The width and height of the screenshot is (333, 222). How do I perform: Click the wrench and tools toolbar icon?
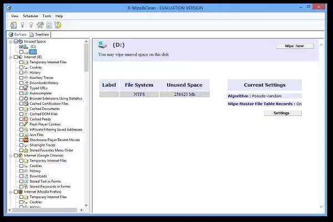(x=40, y=25)
